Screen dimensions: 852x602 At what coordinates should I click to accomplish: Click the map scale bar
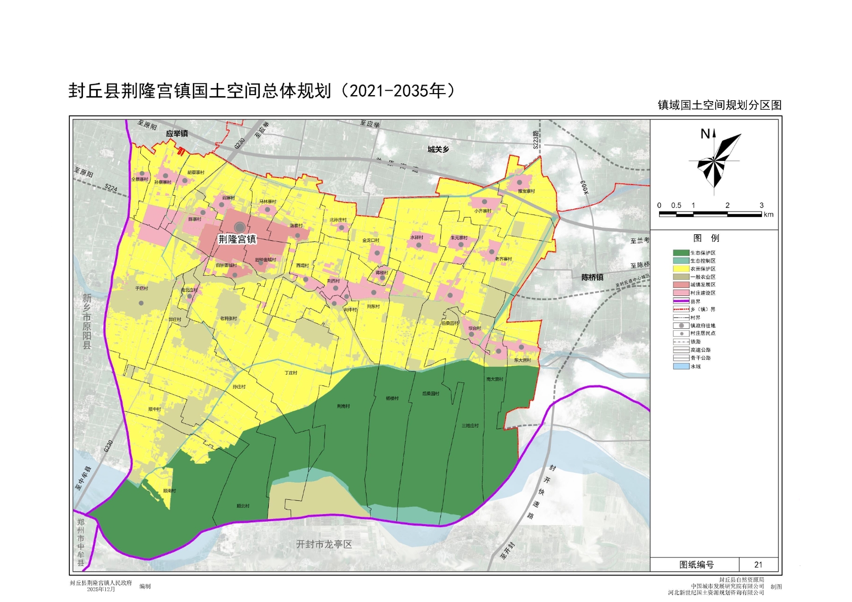click(710, 214)
